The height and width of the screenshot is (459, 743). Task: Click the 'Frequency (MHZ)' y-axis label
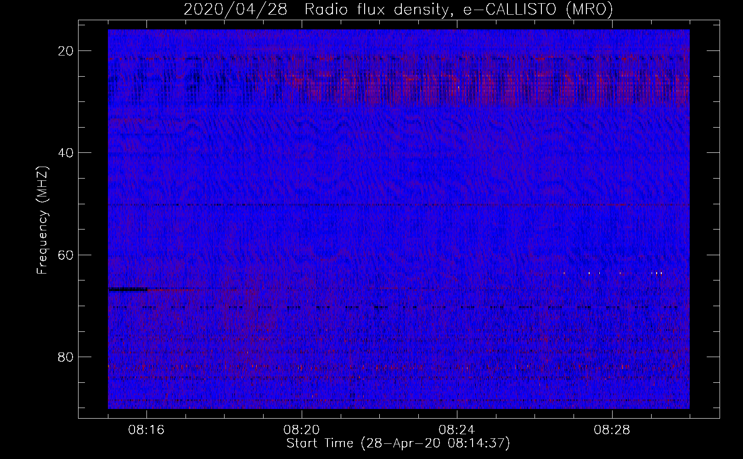point(42,220)
